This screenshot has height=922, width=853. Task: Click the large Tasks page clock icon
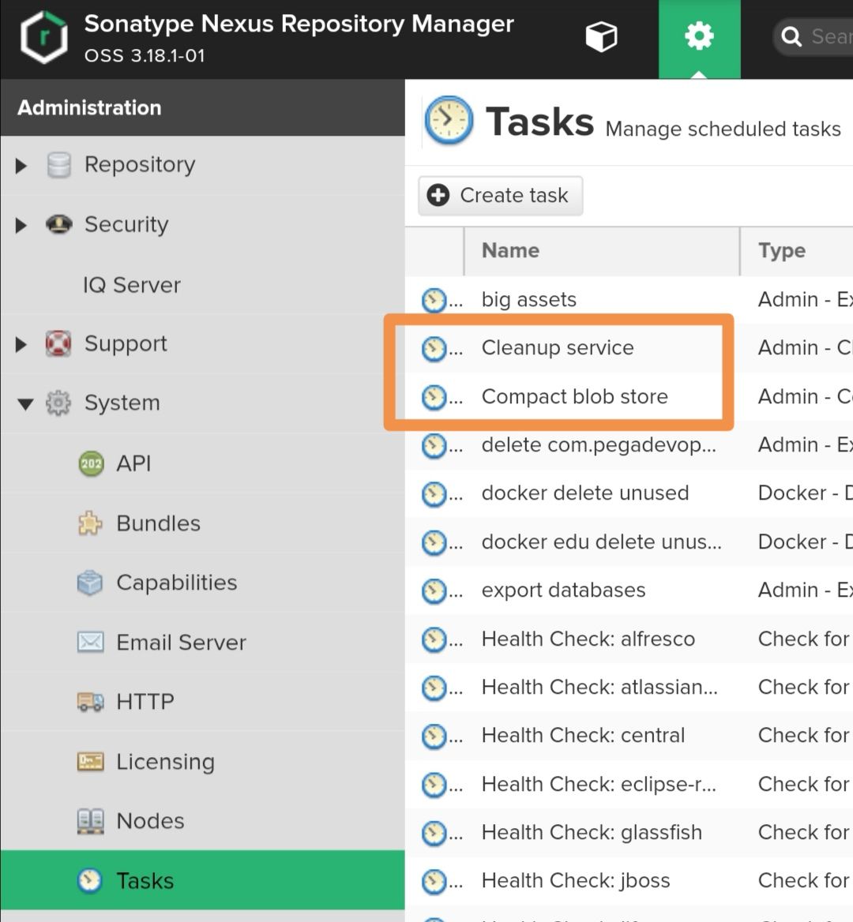449,120
